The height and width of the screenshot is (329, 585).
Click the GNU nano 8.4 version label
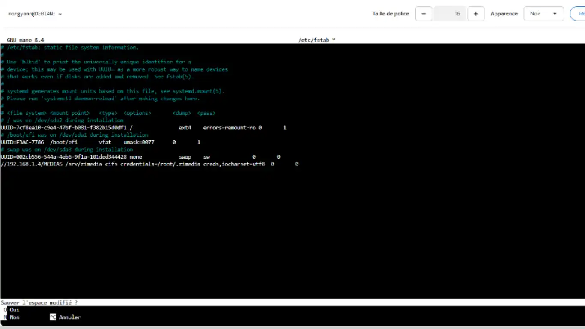pos(25,40)
